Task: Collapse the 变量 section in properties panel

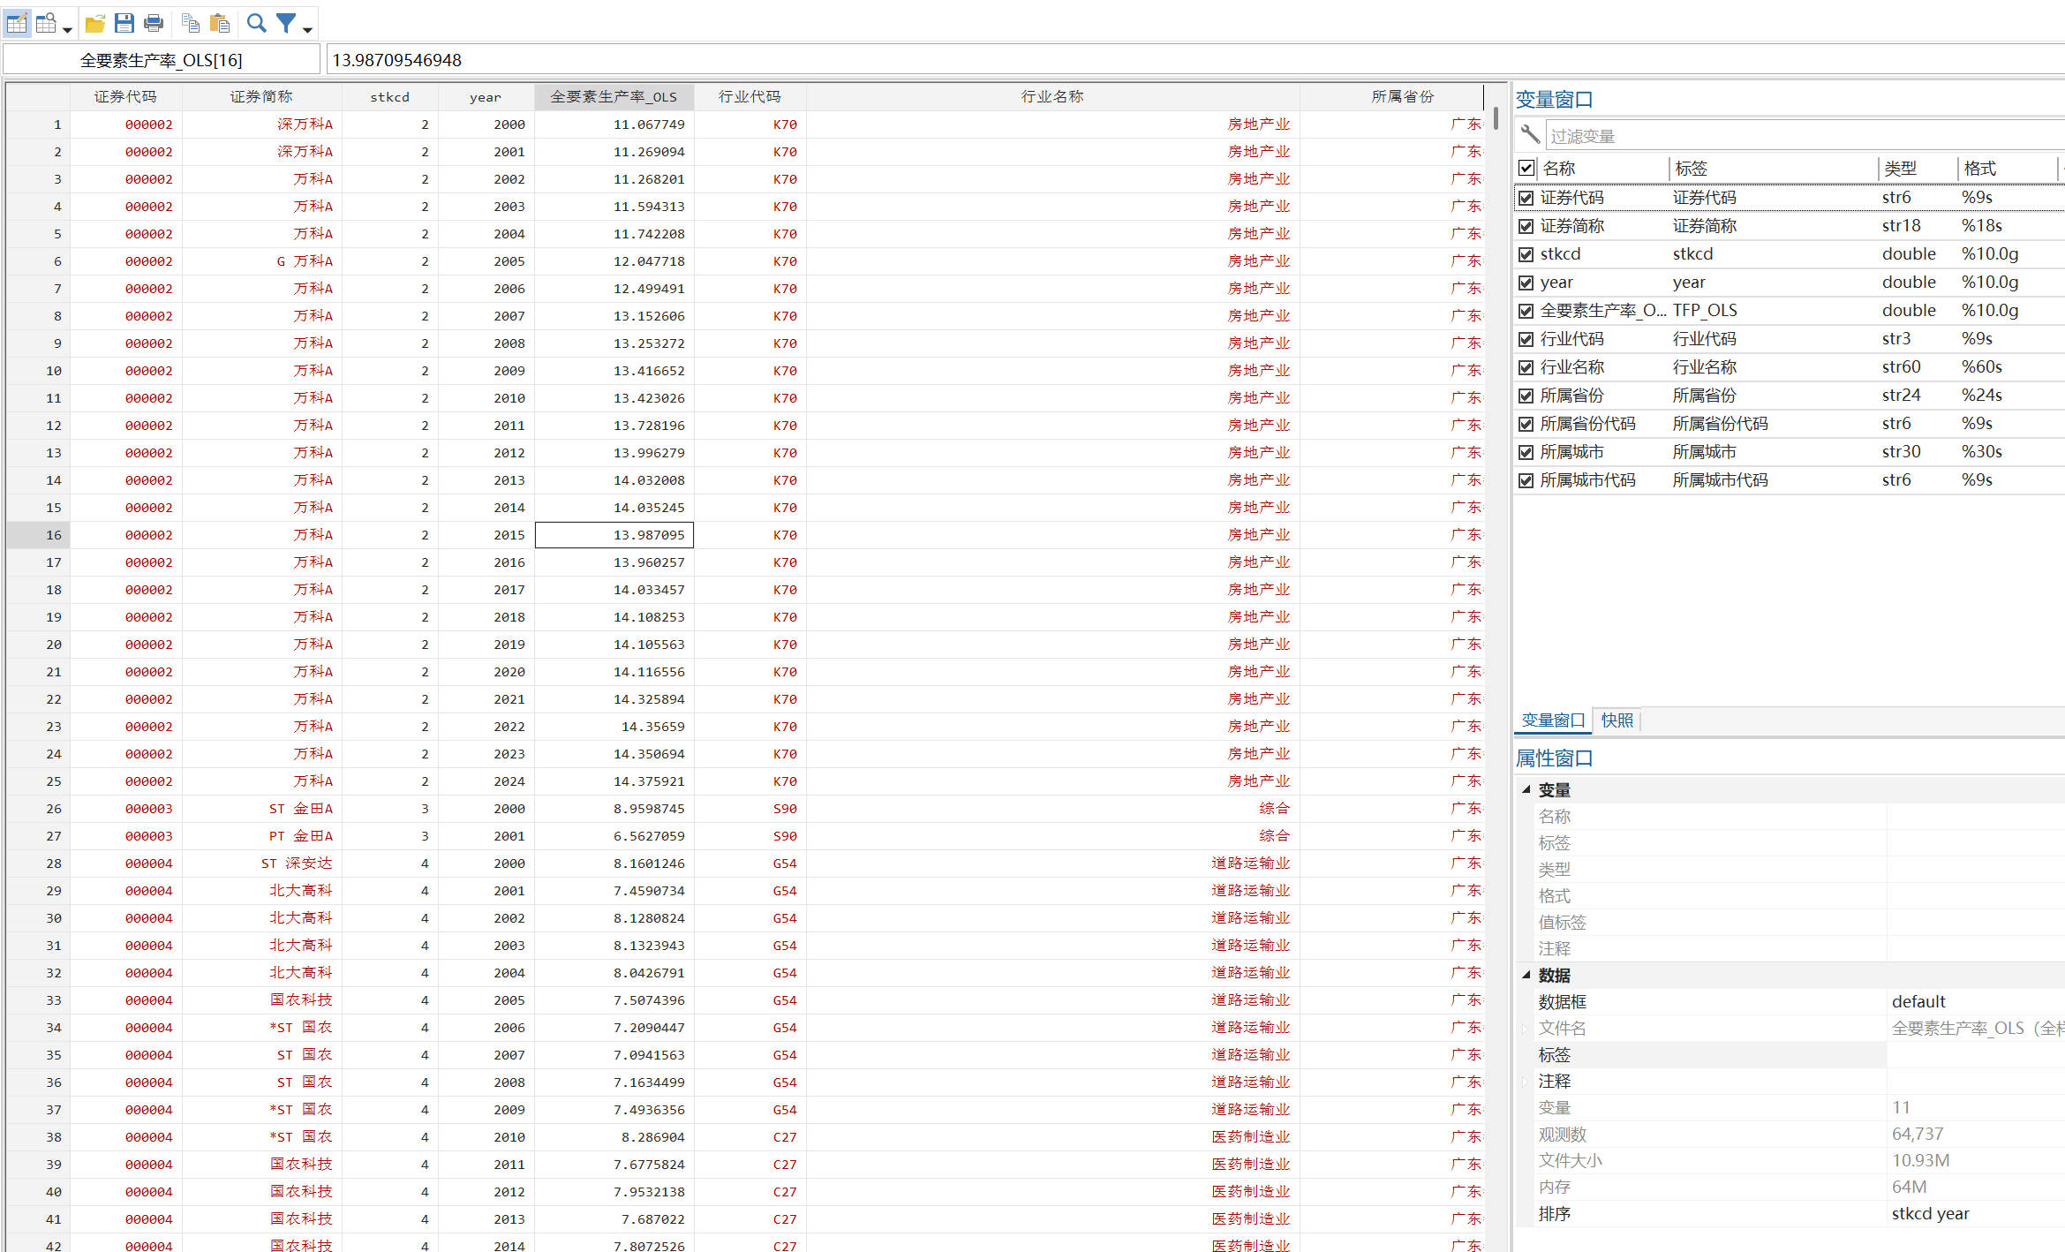Action: 1526,789
